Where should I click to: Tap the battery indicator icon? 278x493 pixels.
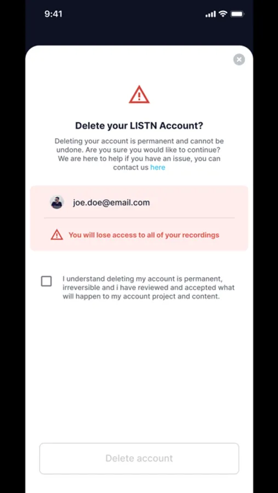[x=237, y=14]
